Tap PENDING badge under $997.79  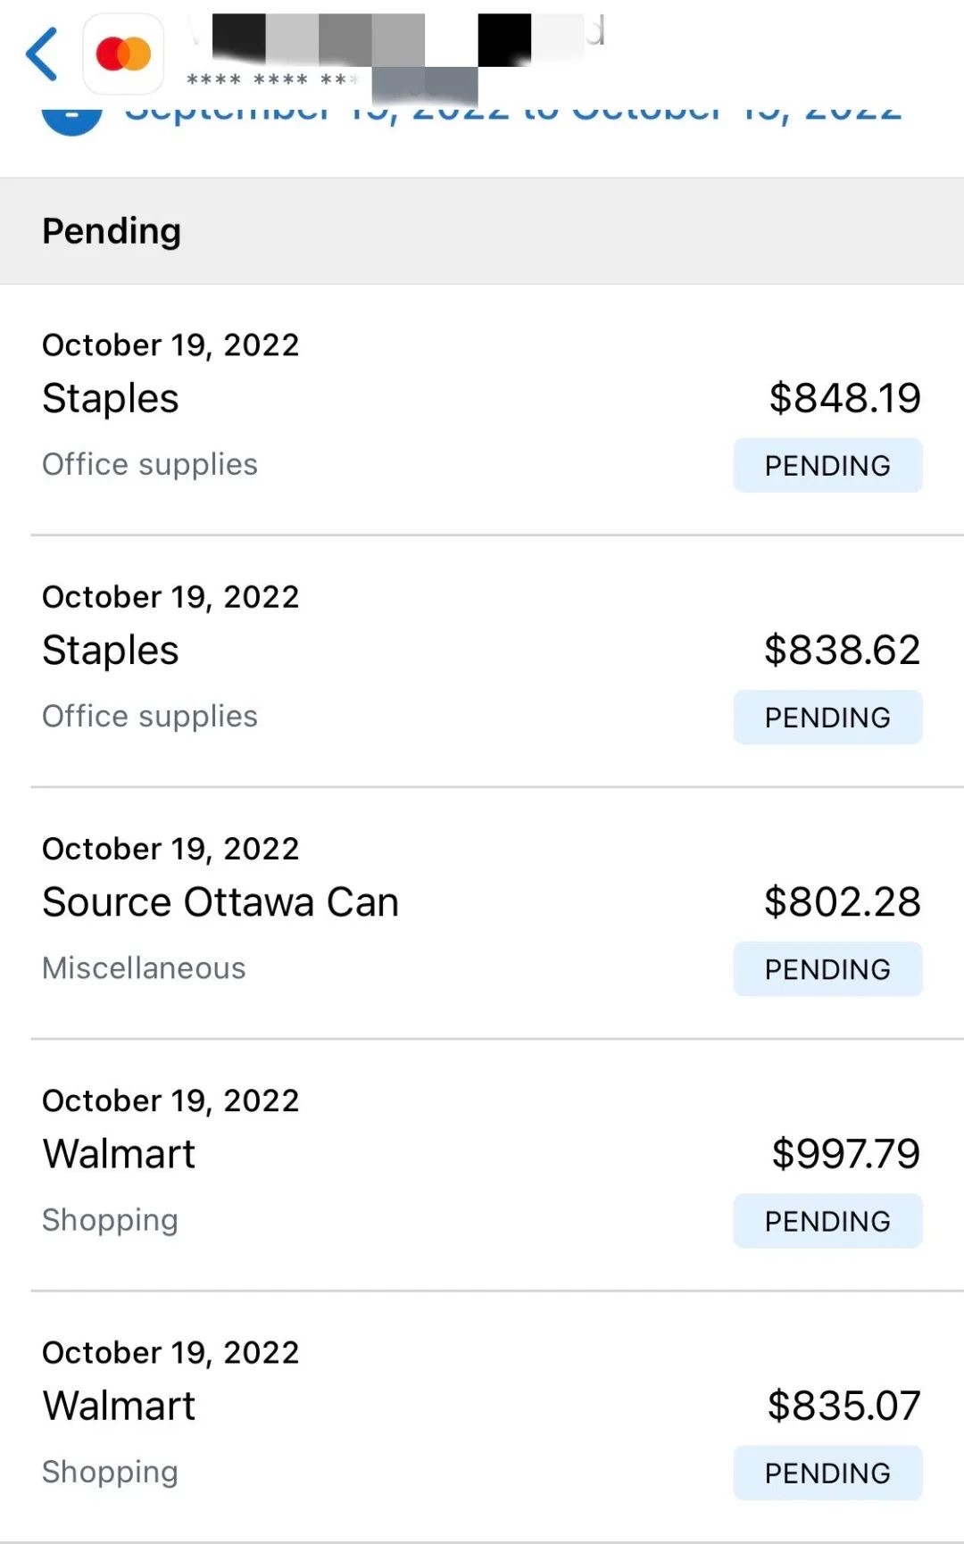tap(827, 1220)
